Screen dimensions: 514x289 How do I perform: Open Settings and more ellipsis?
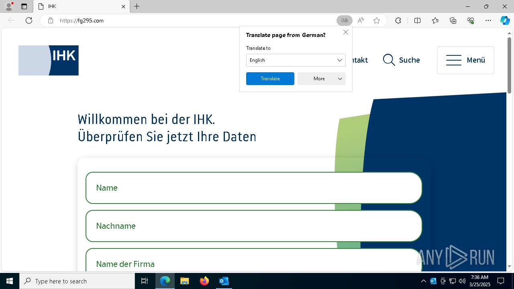point(488,20)
